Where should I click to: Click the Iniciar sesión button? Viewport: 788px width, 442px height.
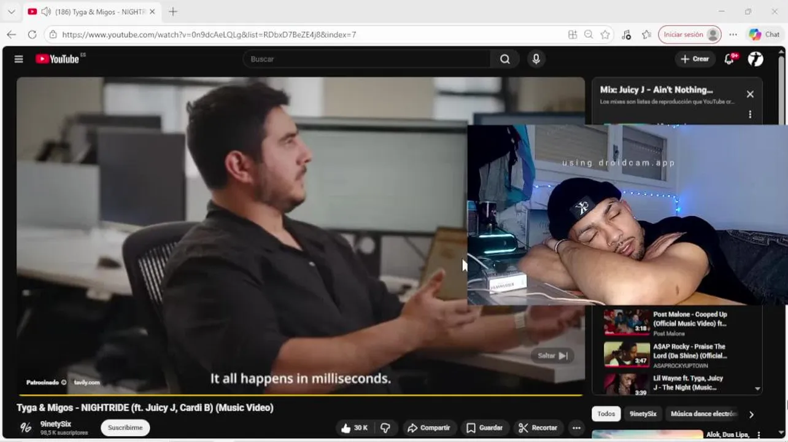pyautogui.click(x=690, y=34)
